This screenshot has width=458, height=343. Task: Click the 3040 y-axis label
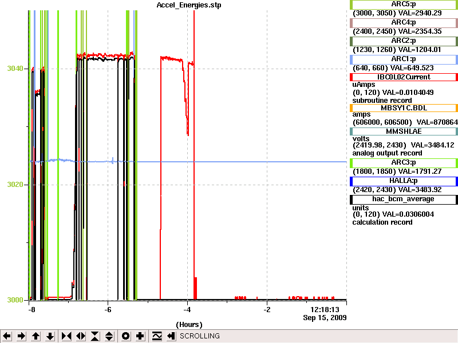point(15,69)
